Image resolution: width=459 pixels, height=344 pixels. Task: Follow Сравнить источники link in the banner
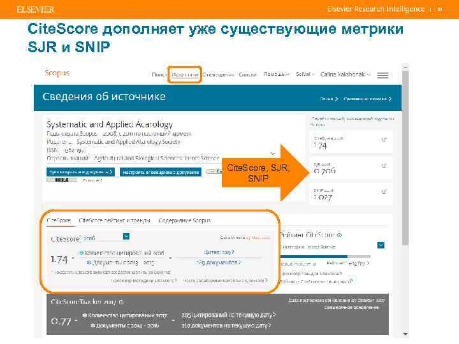(367, 99)
